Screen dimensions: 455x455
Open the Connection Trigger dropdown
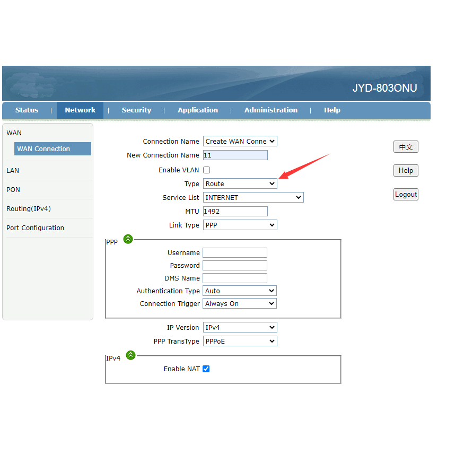pyautogui.click(x=240, y=304)
